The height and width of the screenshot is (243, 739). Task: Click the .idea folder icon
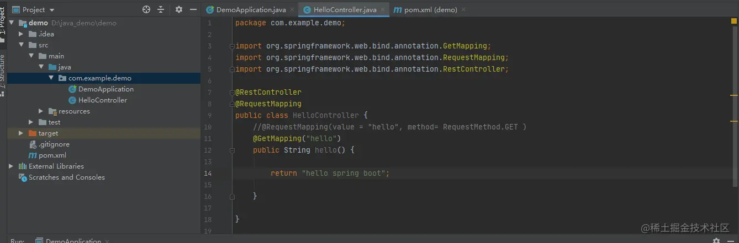coord(33,34)
